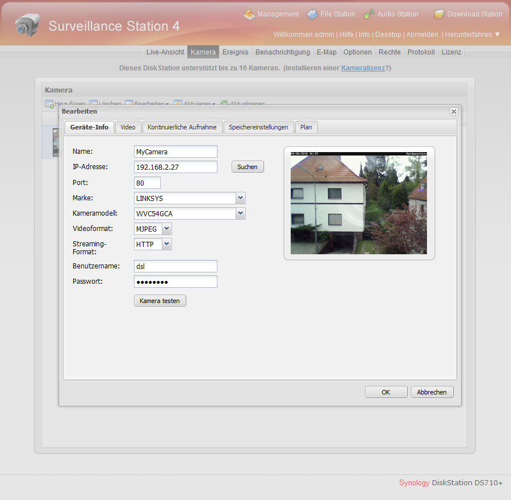Viewport: 511px width, 500px height.
Task: Click the Löschen delete toolbar icon
Action: point(93,104)
